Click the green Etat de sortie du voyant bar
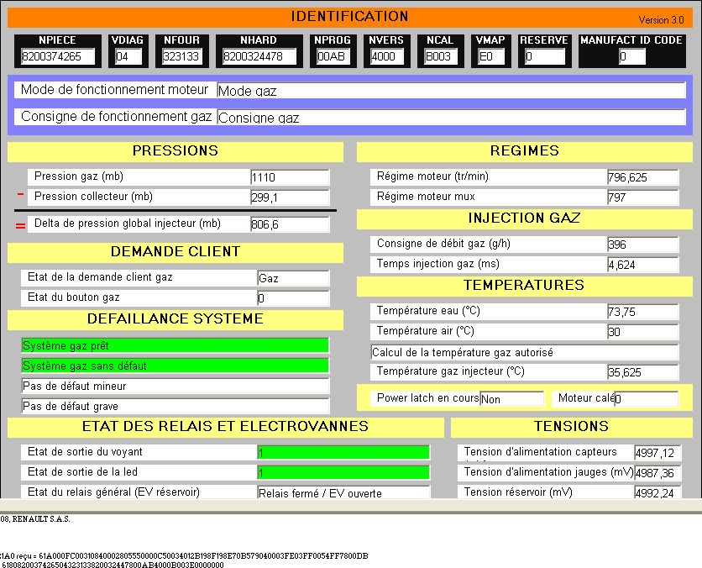The height and width of the screenshot is (568, 702). coord(343,453)
